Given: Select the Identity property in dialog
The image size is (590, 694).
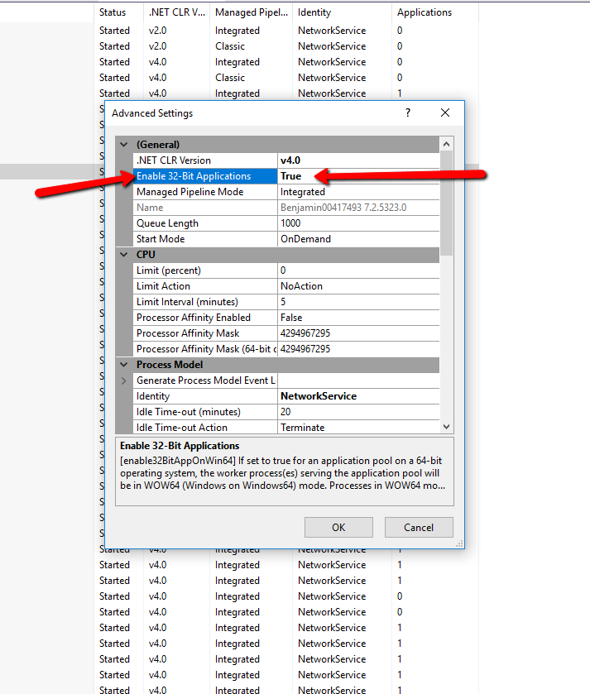Looking at the screenshot, I should point(205,396).
